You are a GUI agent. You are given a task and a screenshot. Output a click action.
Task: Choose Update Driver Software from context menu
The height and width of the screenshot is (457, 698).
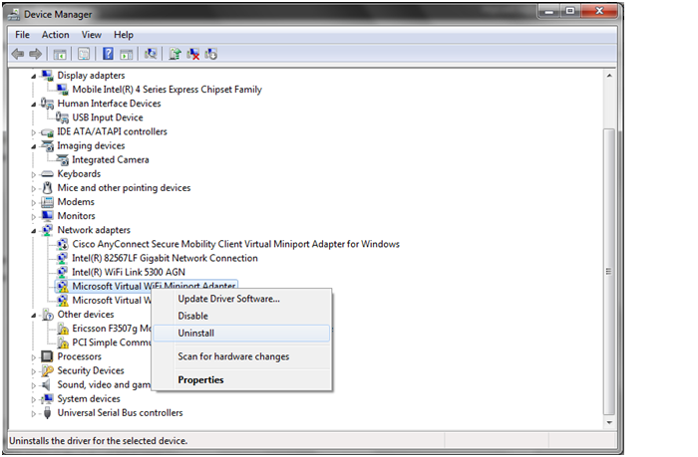pos(241,299)
